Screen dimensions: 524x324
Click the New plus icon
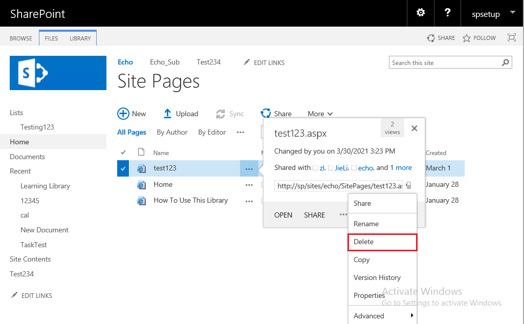click(123, 114)
